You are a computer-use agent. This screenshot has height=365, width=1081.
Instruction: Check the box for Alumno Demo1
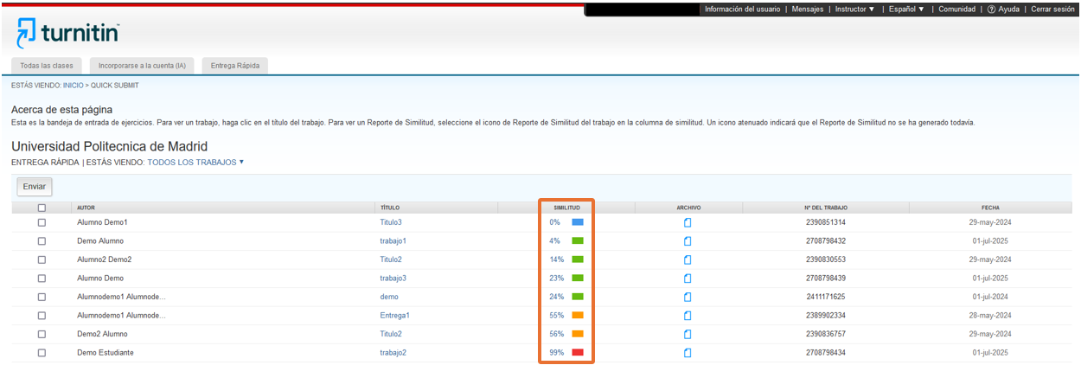coord(42,222)
